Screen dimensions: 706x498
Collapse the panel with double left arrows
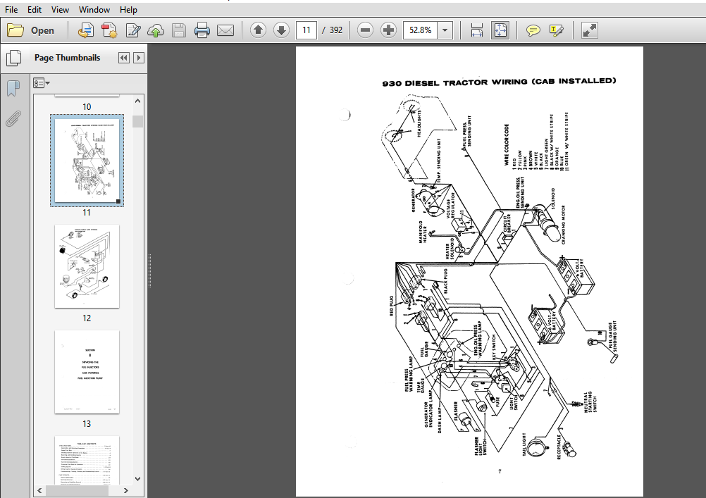(x=124, y=58)
